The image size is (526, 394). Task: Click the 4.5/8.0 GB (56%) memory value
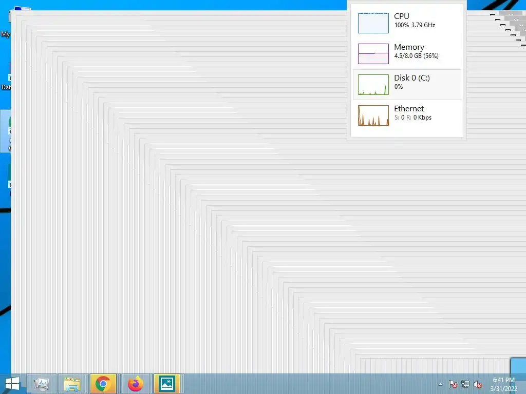tap(416, 56)
